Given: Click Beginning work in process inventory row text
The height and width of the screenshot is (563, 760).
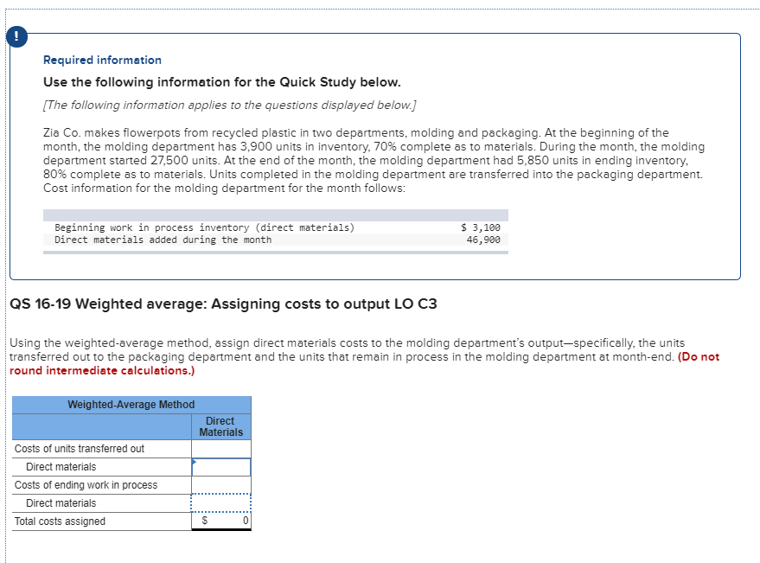Looking at the screenshot, I should 205,227.
